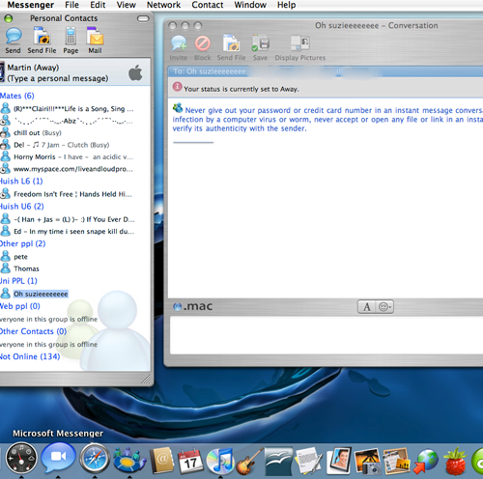
Task: Click the Apple display picture beside Martin
Action: coord(135,72)
